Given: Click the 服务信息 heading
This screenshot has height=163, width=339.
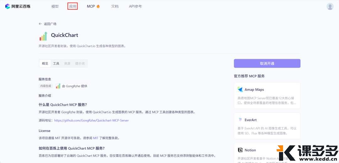Looking at the screenshot, I should click(45, 79).
